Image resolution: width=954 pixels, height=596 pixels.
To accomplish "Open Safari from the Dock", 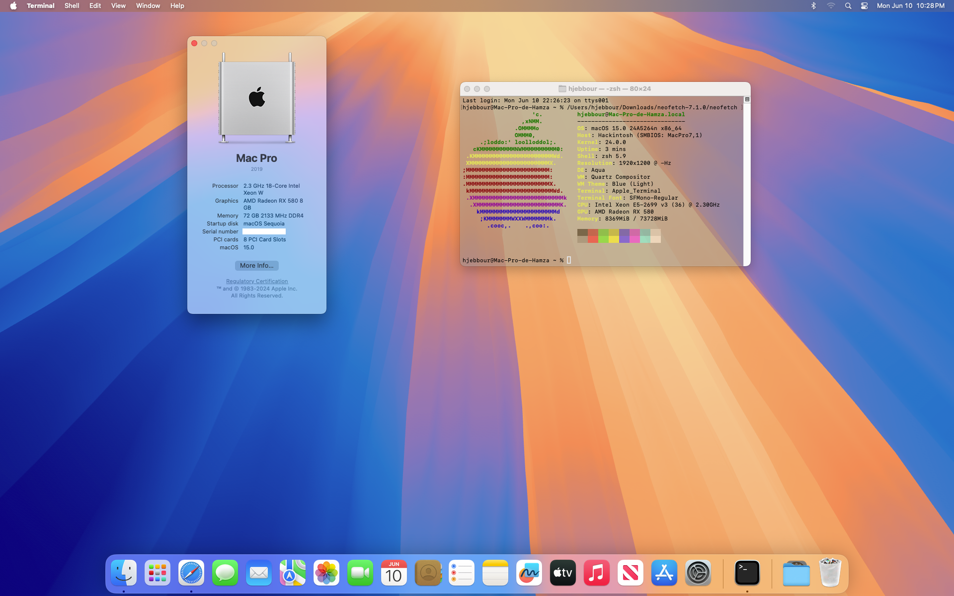I will pyautogui.click(x=191, y=573).
